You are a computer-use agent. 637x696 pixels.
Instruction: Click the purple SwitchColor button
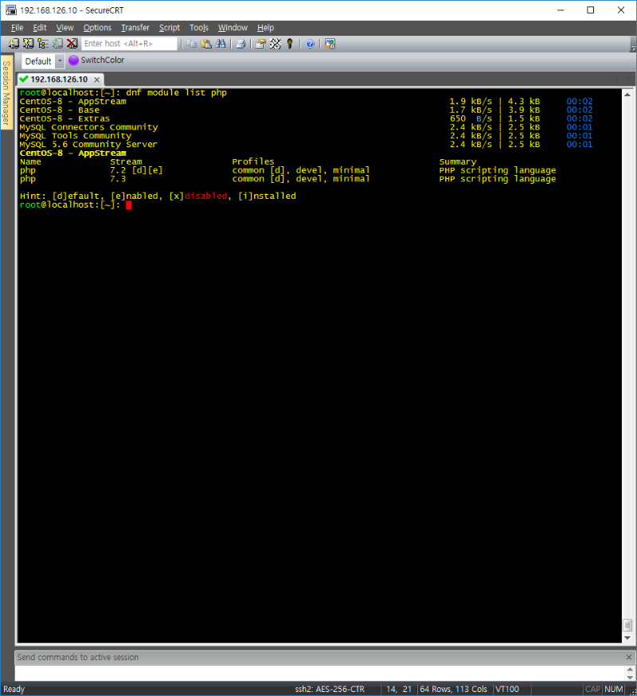pos(96,60)
